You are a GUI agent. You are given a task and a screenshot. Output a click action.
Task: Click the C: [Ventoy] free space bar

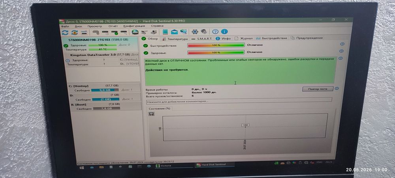click(x=105, y=90)
